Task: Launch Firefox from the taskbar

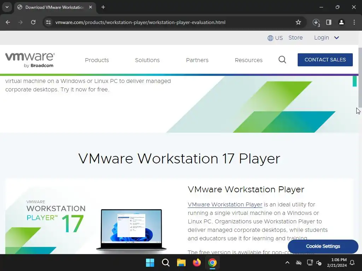Action: pos(197,263)
